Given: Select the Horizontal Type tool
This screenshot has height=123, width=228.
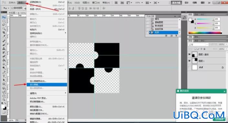Looking at the screenshot, I should click(4, 76).
